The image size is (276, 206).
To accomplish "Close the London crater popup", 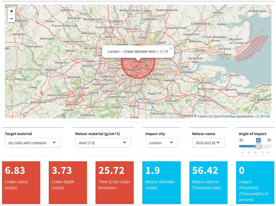I will [171, 49].
